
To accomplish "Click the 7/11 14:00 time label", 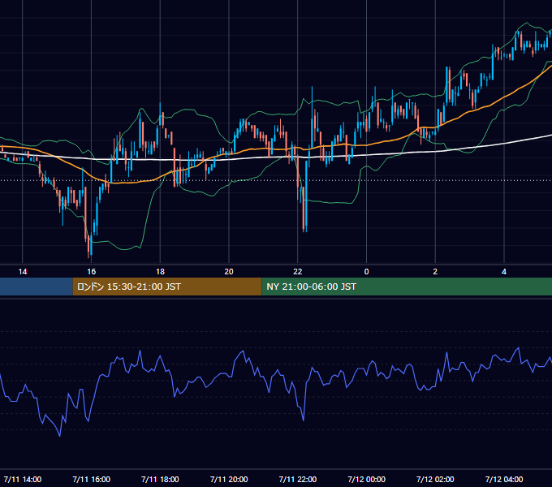I will click(x=23, y=479).
